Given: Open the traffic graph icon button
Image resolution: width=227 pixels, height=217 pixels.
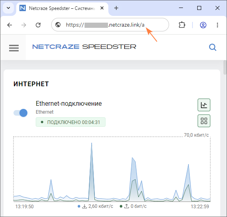Looking at the screenshot, I should click(x=204, y=105).
